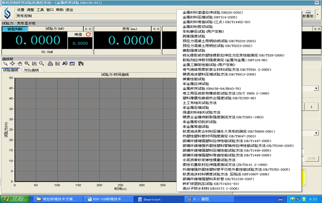Click the 退出 exit menu item
Viewport: 322px width, 203px height.
tap(69, 10)
